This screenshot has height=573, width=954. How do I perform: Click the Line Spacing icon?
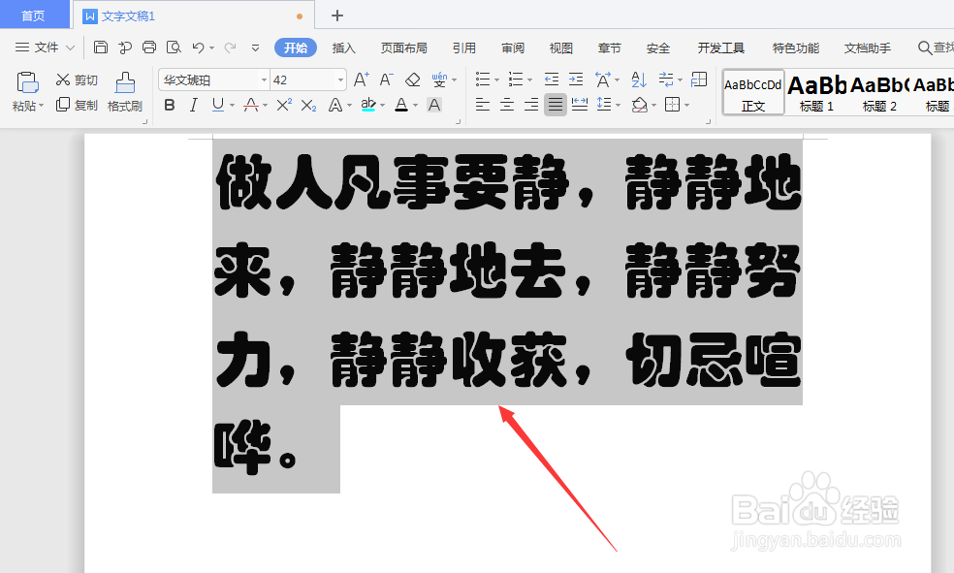604,105
